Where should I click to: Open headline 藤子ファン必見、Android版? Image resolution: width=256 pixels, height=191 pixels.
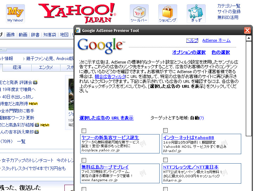pyautogui.click(x=50, y=59)
